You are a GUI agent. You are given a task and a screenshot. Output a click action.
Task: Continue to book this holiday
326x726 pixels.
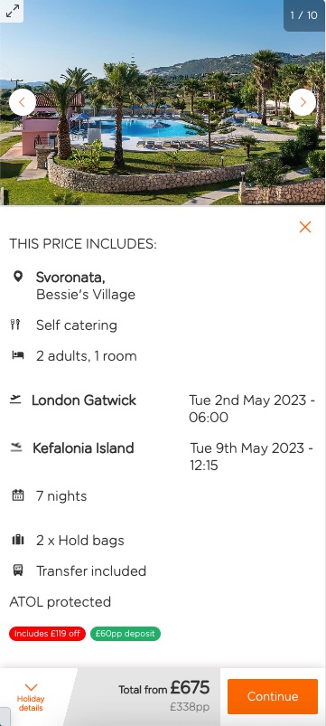(273, 696)
